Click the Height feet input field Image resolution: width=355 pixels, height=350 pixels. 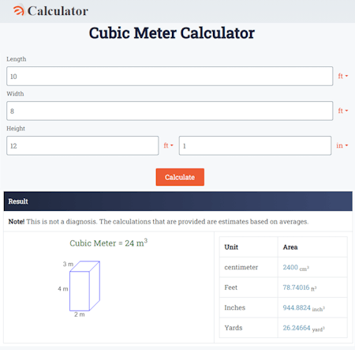tap(83, 145)
